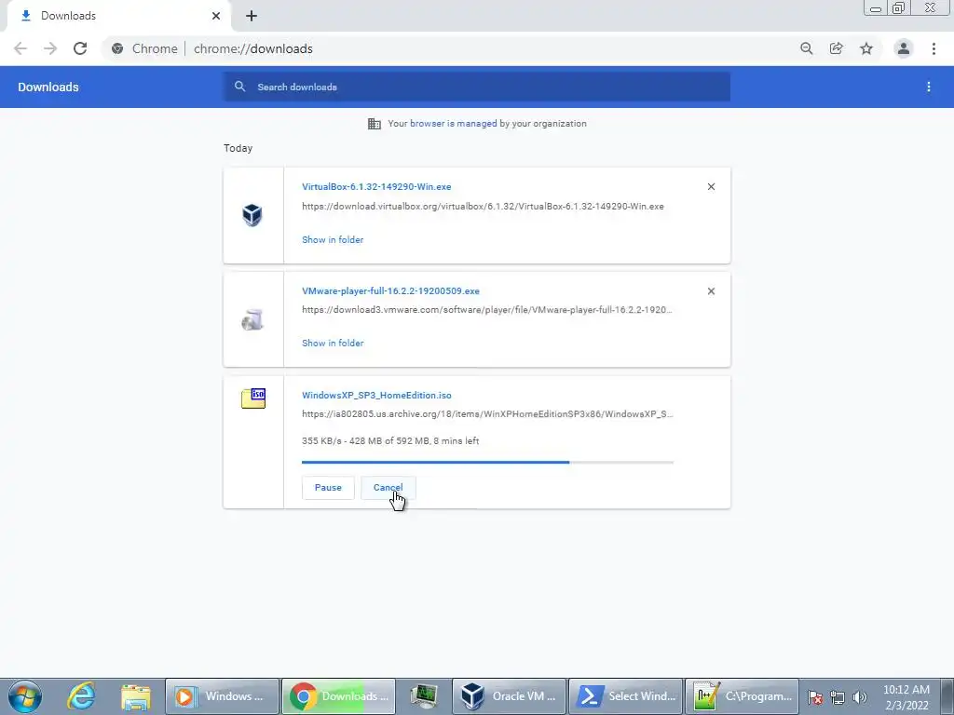Click the ISO file type icon

253,398
